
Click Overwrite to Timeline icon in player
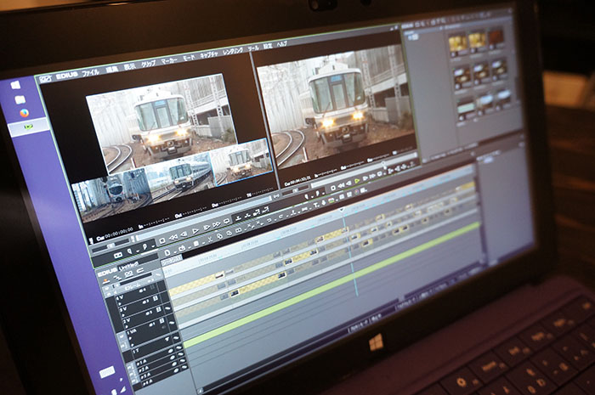248,215
